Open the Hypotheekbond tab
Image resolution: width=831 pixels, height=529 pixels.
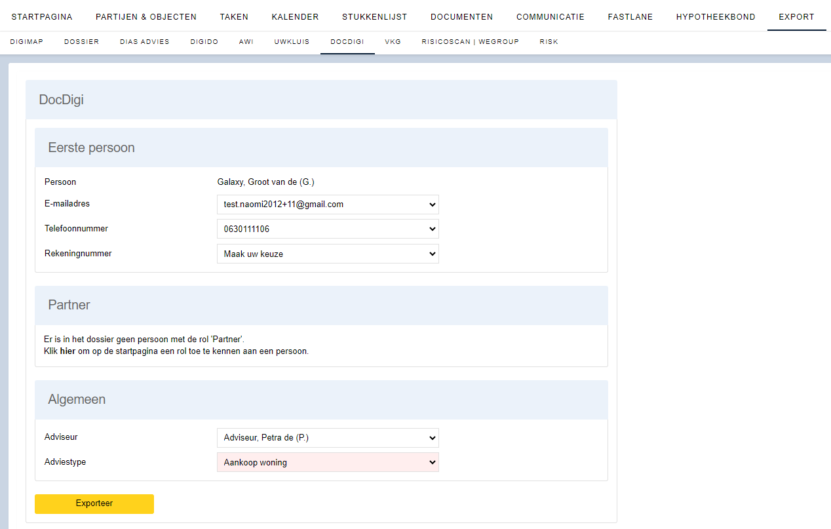(x=716, y=17)
